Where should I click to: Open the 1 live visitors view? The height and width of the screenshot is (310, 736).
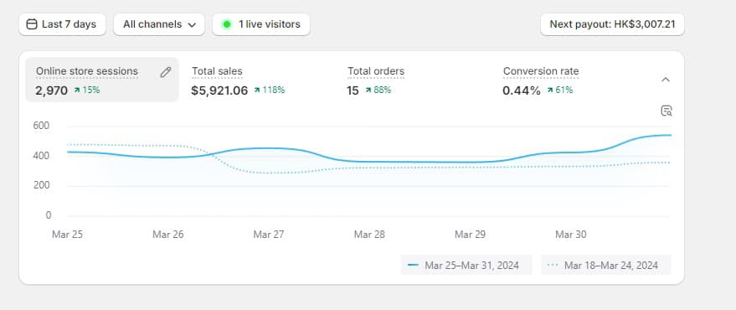click(261, 24)
